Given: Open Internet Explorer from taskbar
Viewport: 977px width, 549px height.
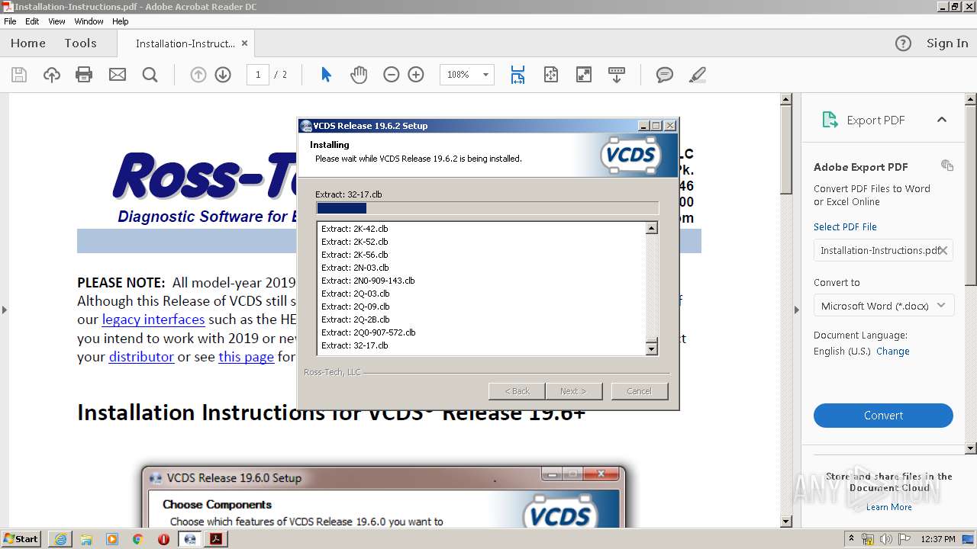Looking at the screenshot, I should tap(60, 539).
